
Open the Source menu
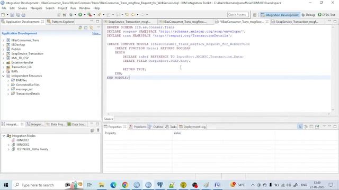tap(22, 8)
